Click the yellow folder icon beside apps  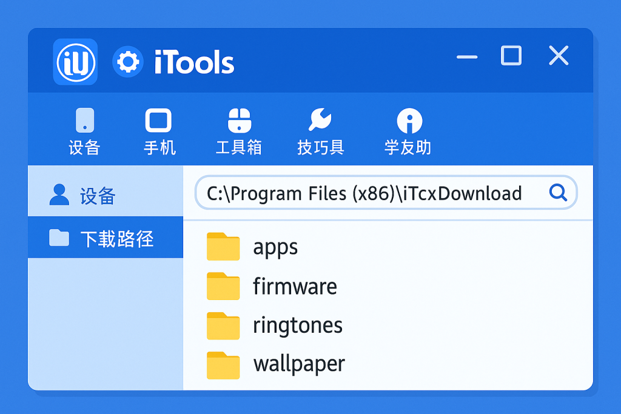(x=223, y=247)
